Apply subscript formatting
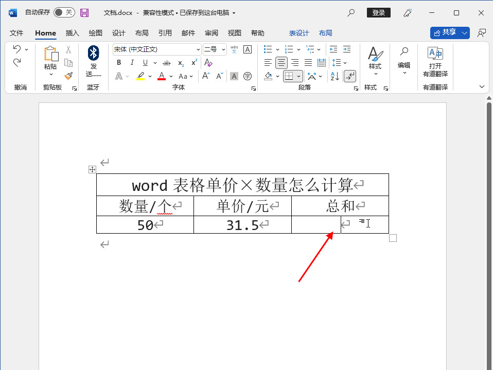 coord(181,63)
